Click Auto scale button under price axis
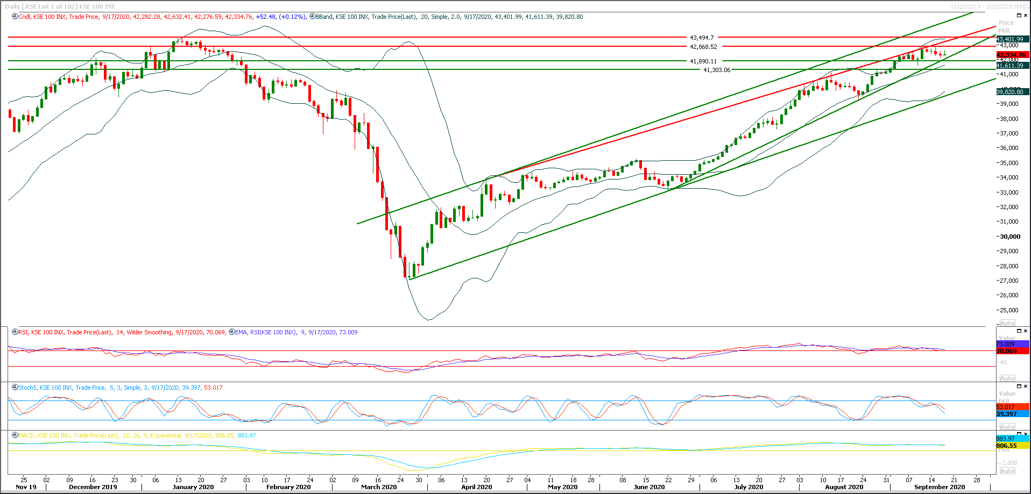The width and height of the screenshot is (1031, 494). 1007,323
